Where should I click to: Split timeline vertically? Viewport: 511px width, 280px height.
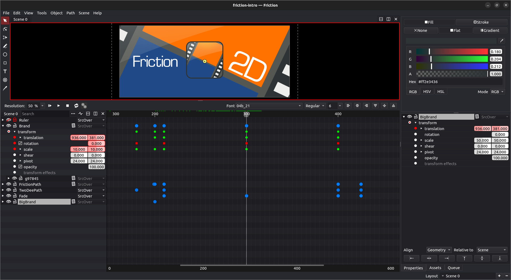tap(95, 114)
